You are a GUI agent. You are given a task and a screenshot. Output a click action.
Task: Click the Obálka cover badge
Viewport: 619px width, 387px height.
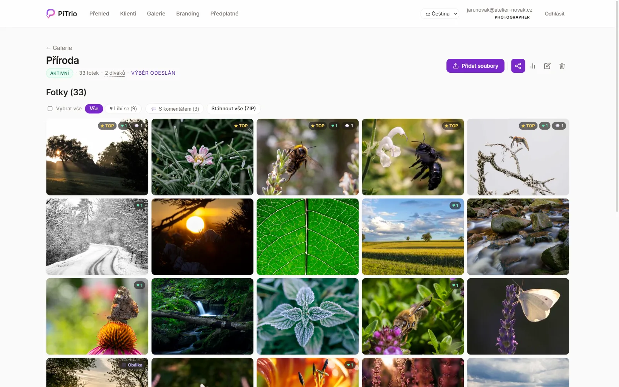click(x=132, y=365)
